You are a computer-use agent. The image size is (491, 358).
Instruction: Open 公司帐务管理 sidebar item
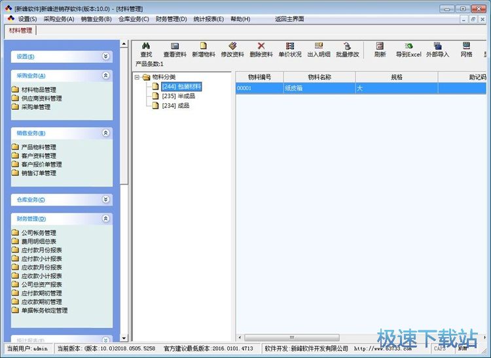[x=34, y=233]
